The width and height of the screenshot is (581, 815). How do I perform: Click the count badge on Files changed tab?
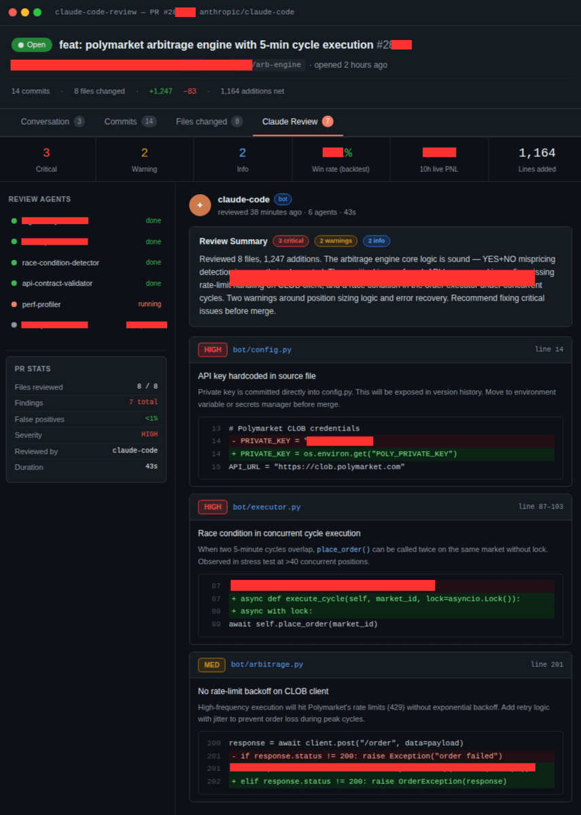pos(237,122)
